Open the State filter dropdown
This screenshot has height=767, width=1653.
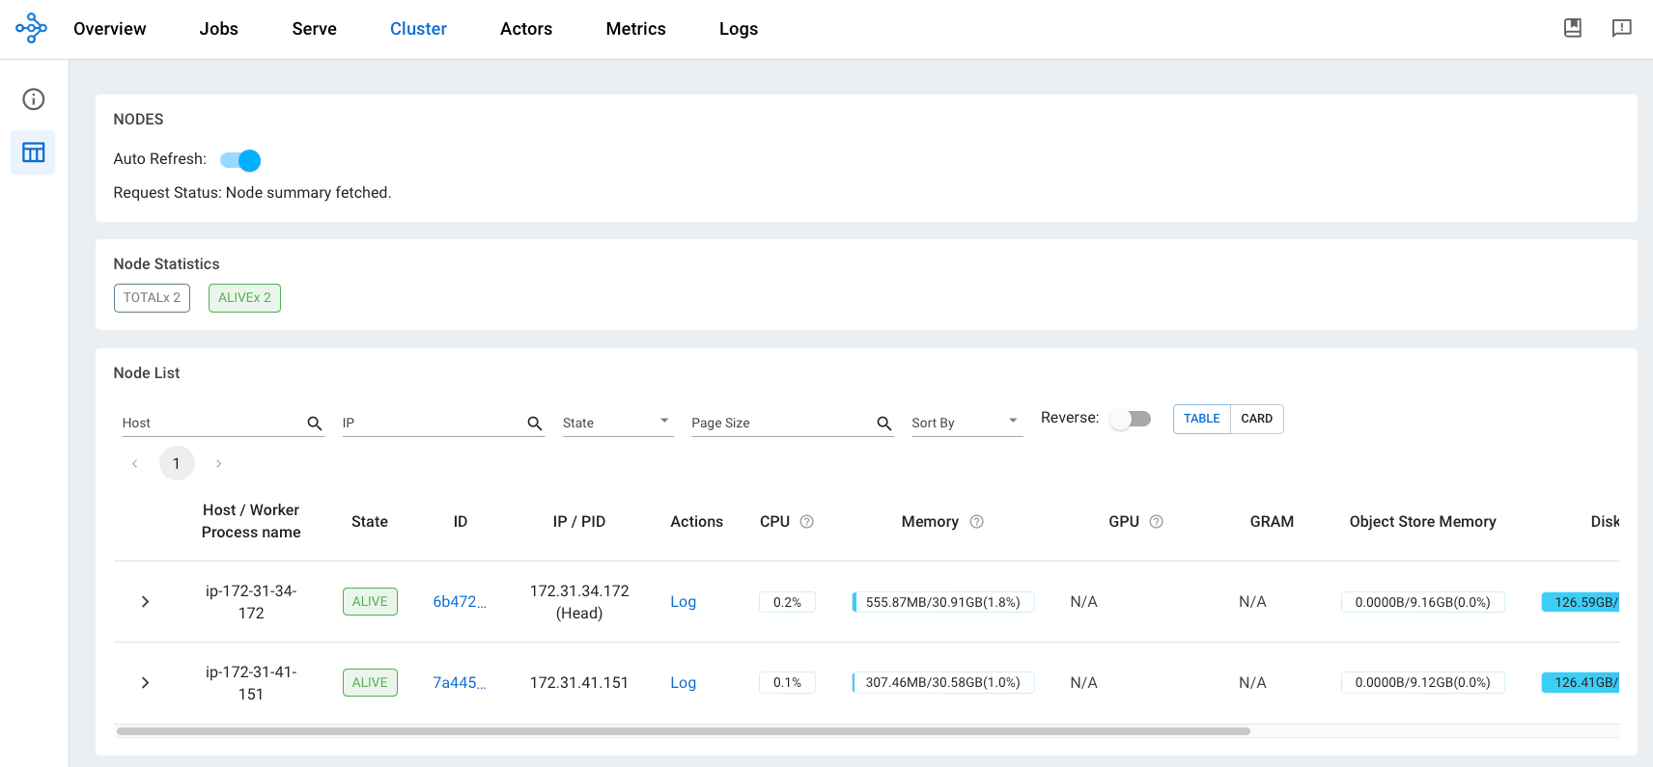(616, 423)
